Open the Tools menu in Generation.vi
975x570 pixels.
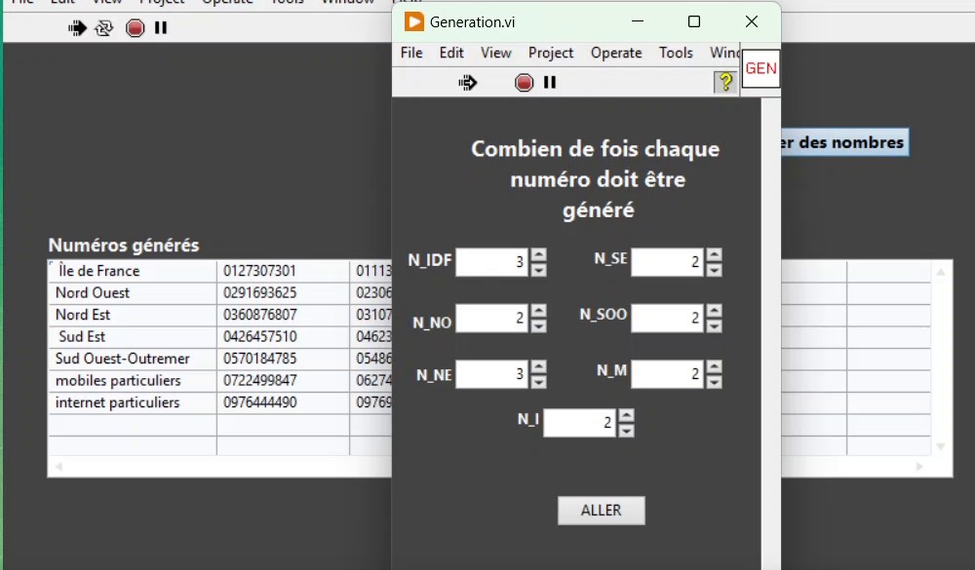[x=676, y=53]
